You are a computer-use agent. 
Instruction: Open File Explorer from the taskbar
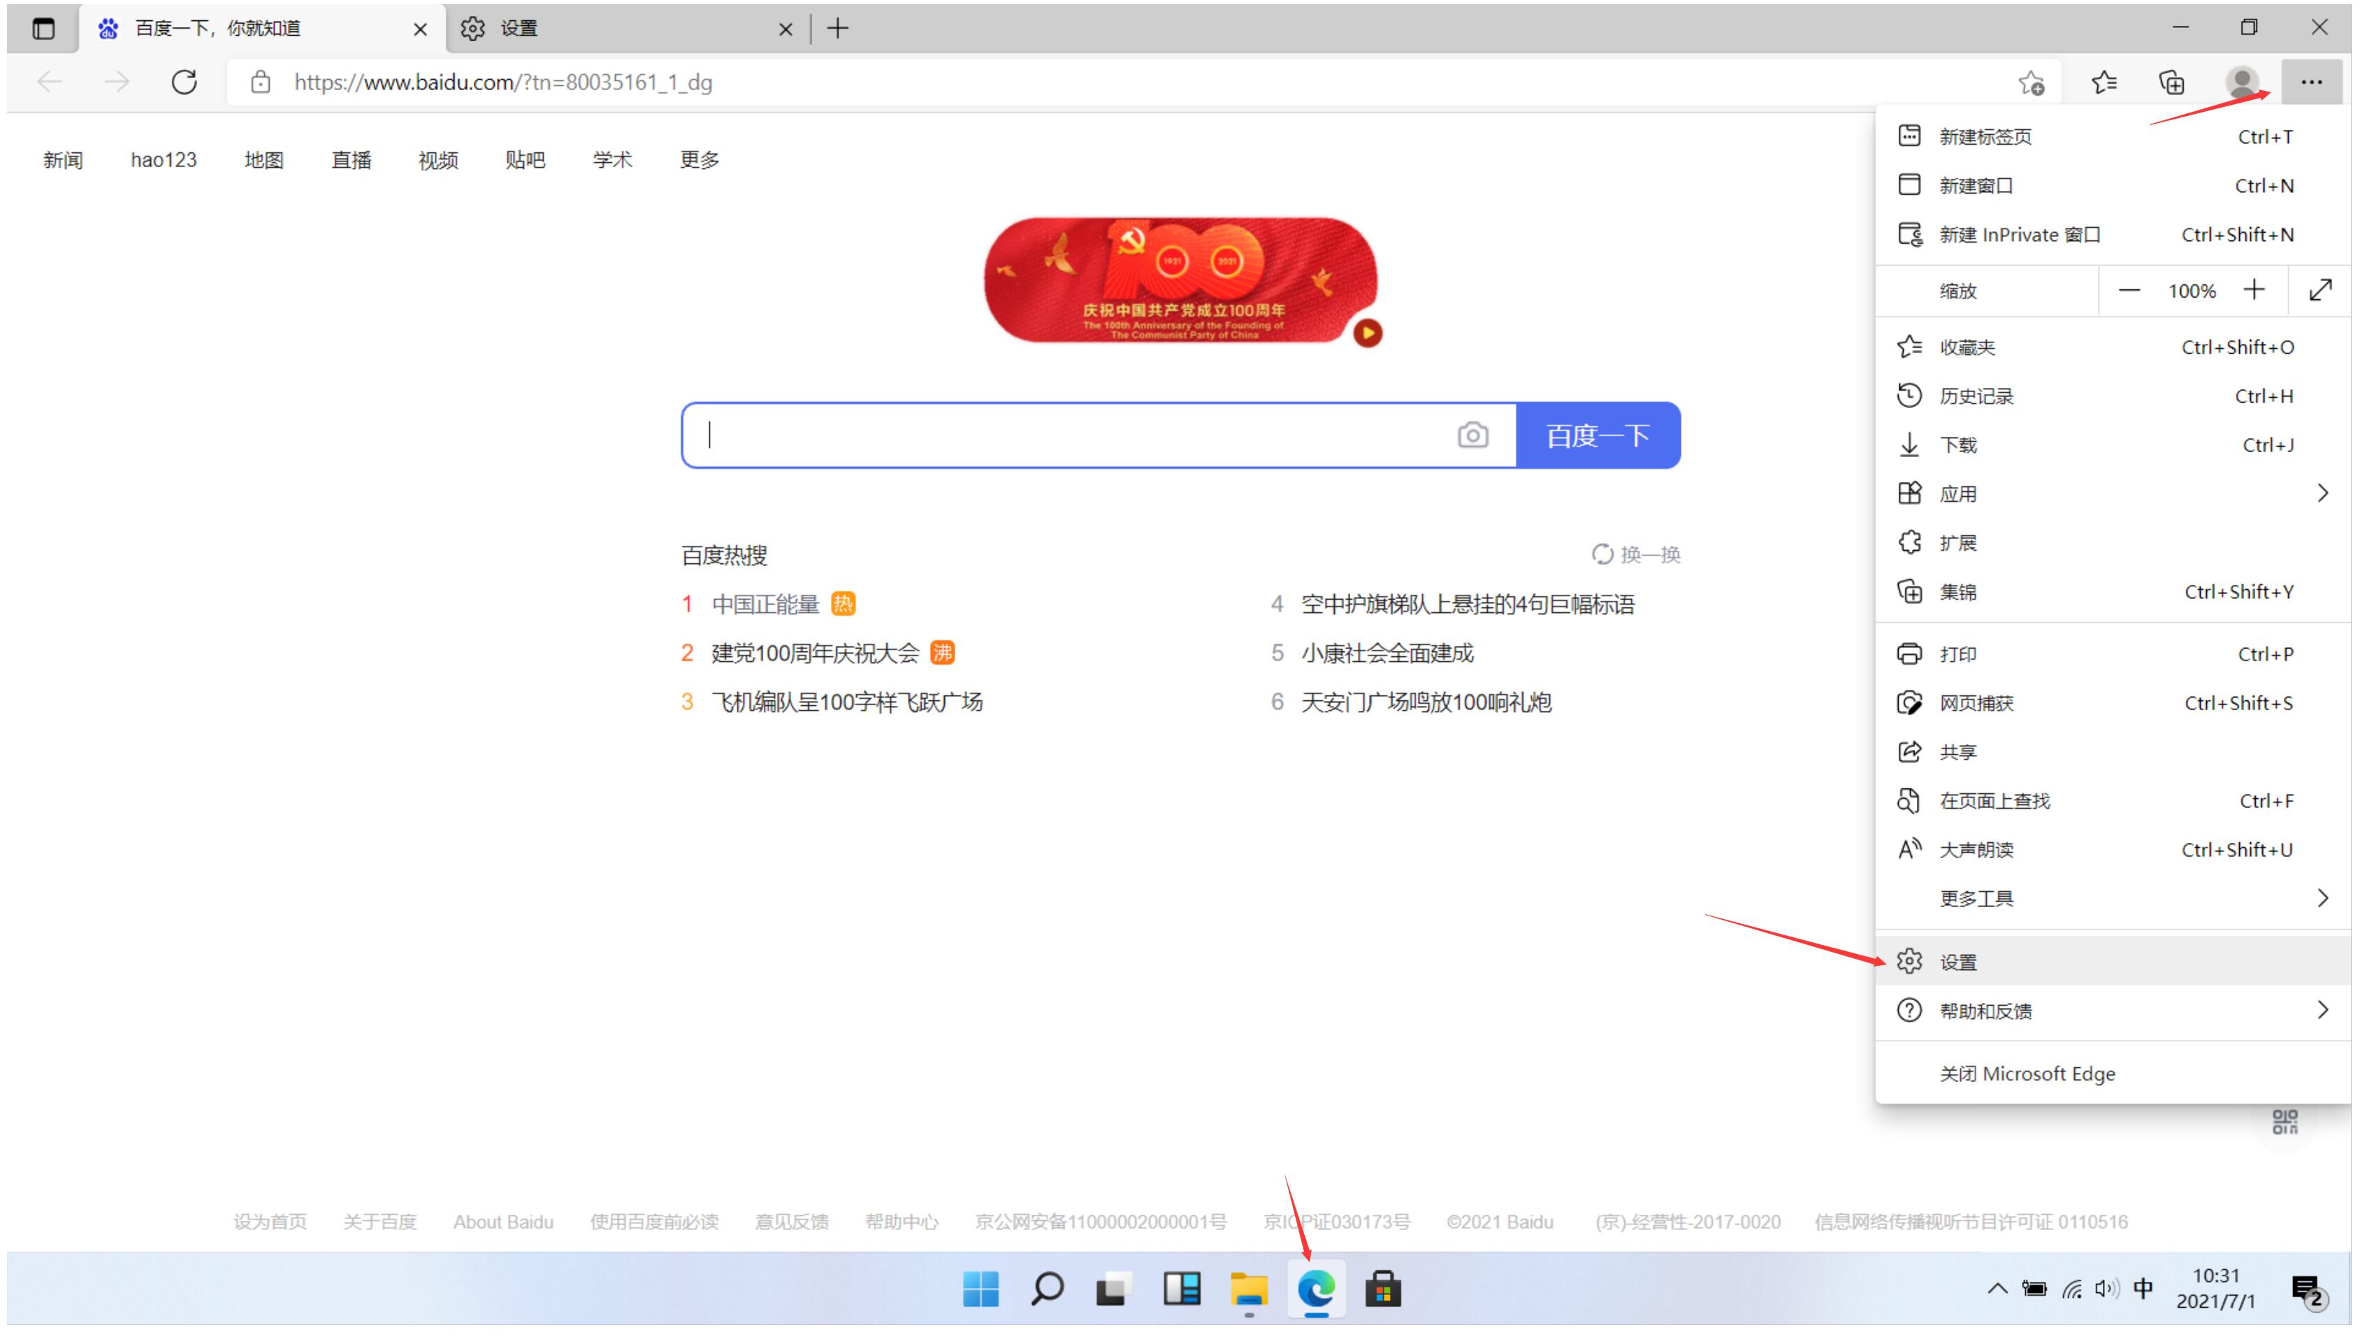[x=1249, y=1288]
